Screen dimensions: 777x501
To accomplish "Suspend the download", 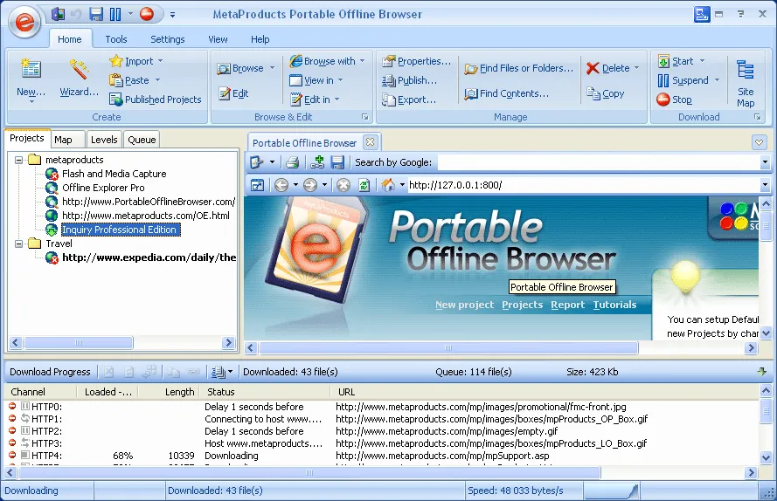I will pos(683,80).
